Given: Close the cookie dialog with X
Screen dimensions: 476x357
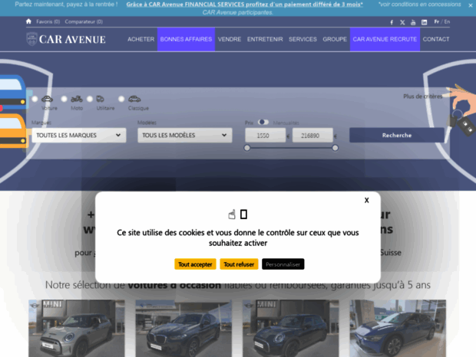Looking at the screenshot, I should coord(367,200).
